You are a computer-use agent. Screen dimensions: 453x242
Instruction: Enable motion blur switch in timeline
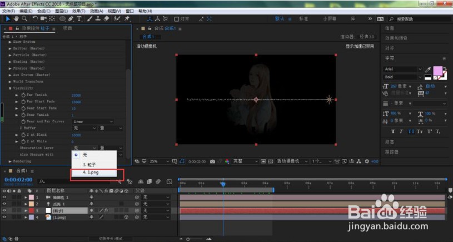[158, 181]
